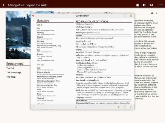Click the Encounters heading
The image size is (165, 123).
tap(15, 64)
